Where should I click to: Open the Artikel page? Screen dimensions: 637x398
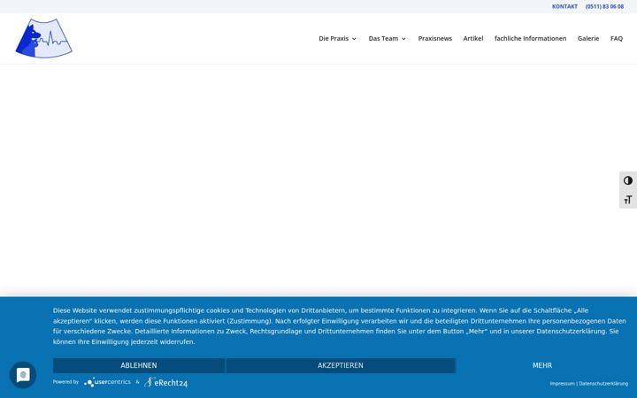point(473,39)
